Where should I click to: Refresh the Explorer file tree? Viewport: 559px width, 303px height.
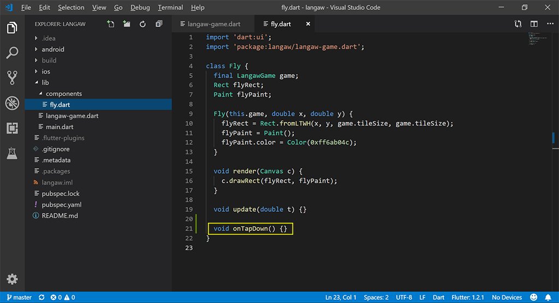(x=142, y=24)
